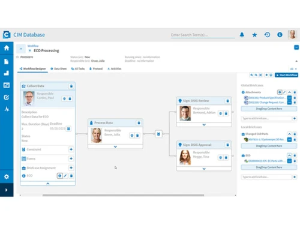Toggle favorite star beside ECO Processing
This screenshot has height=225, width=300.
pos(30,50)
